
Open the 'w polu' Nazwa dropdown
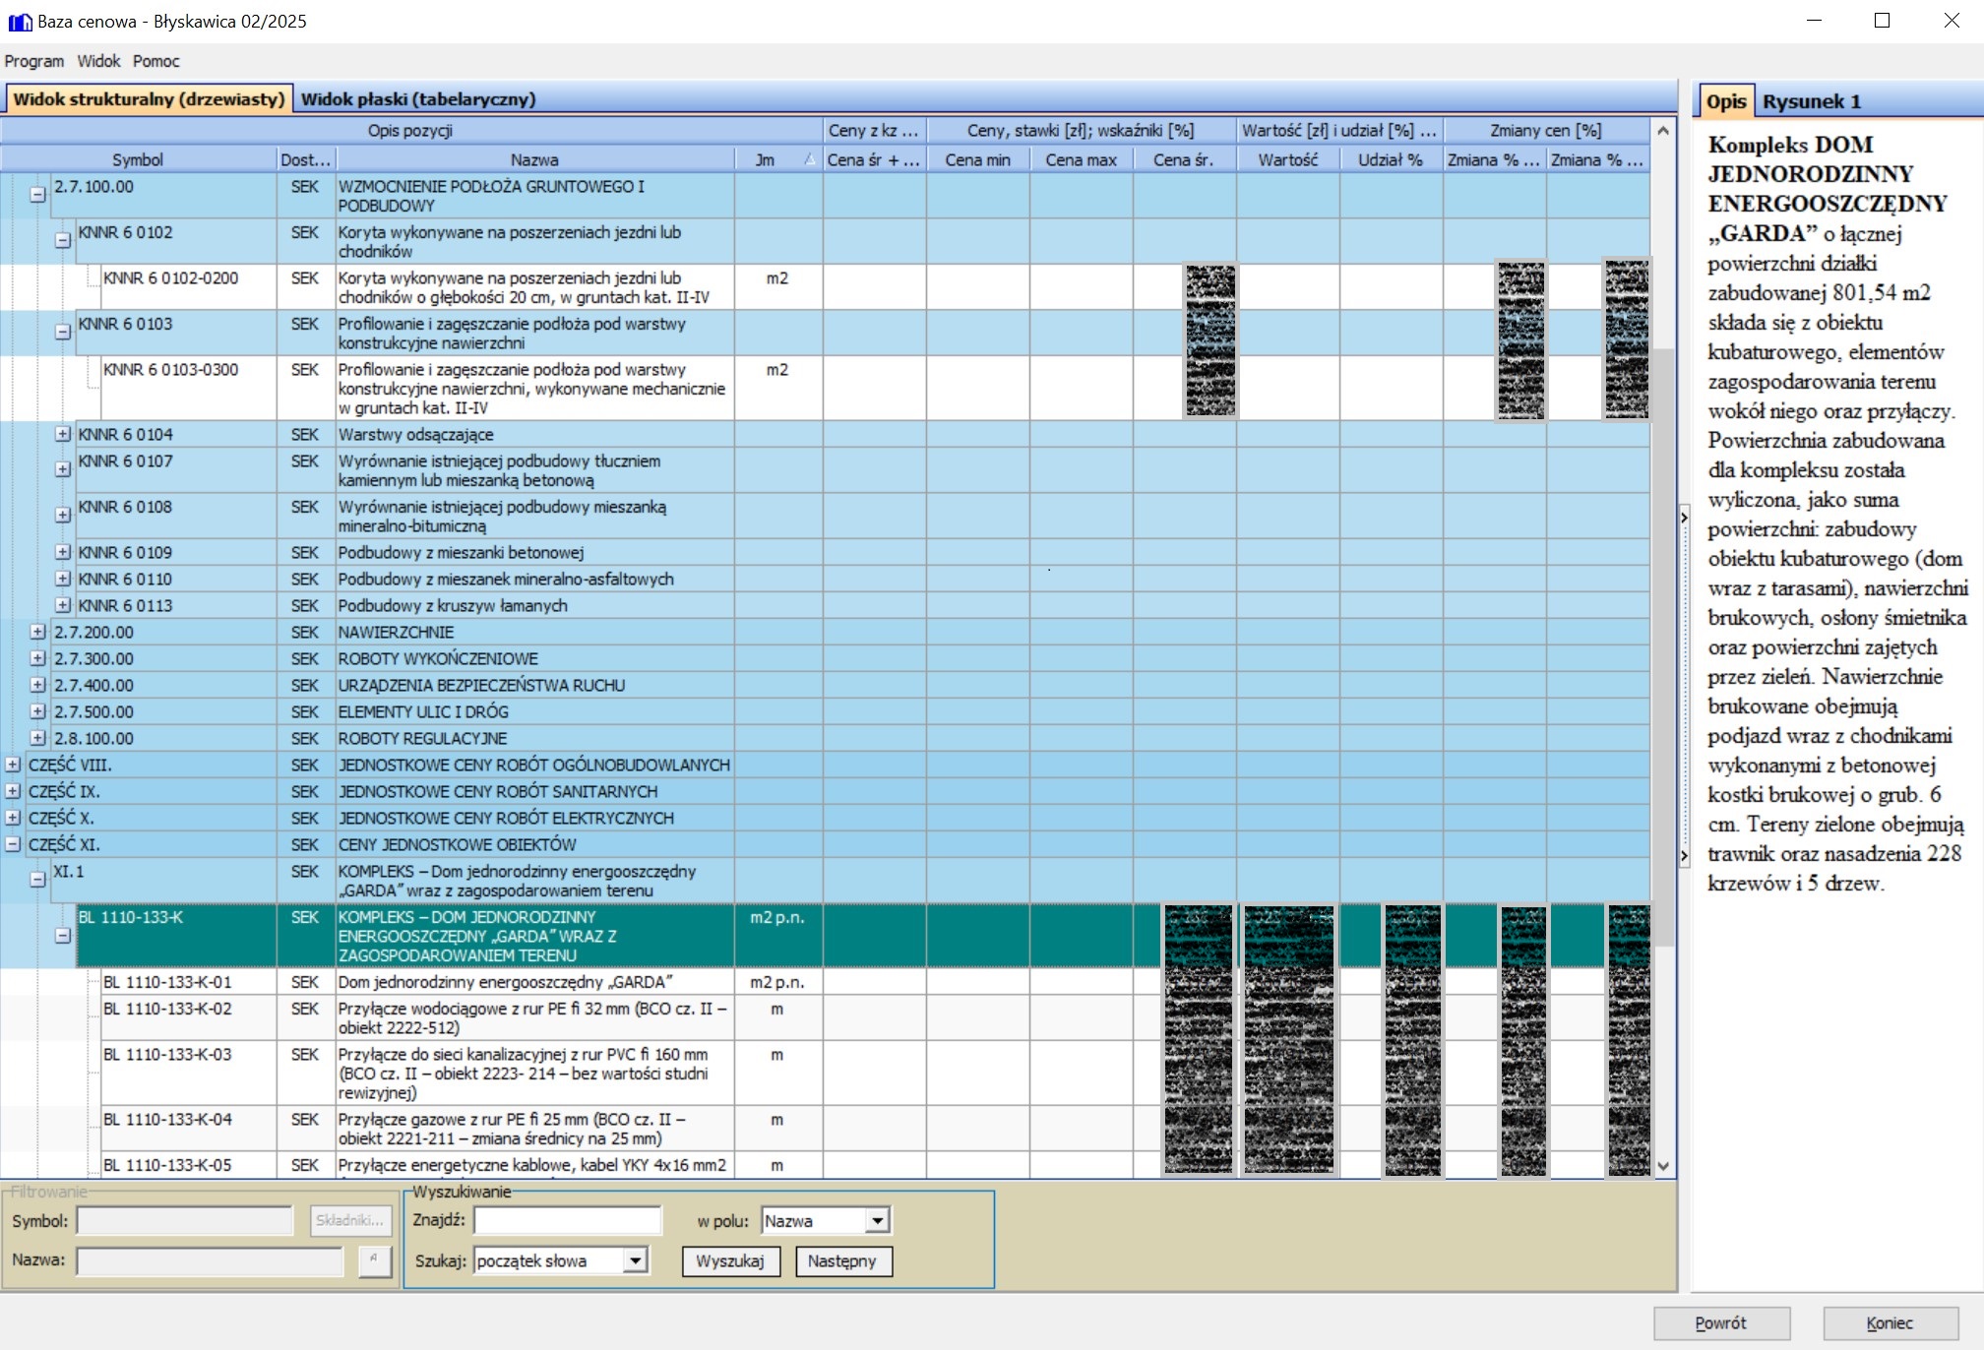[x=878, y=1221]
